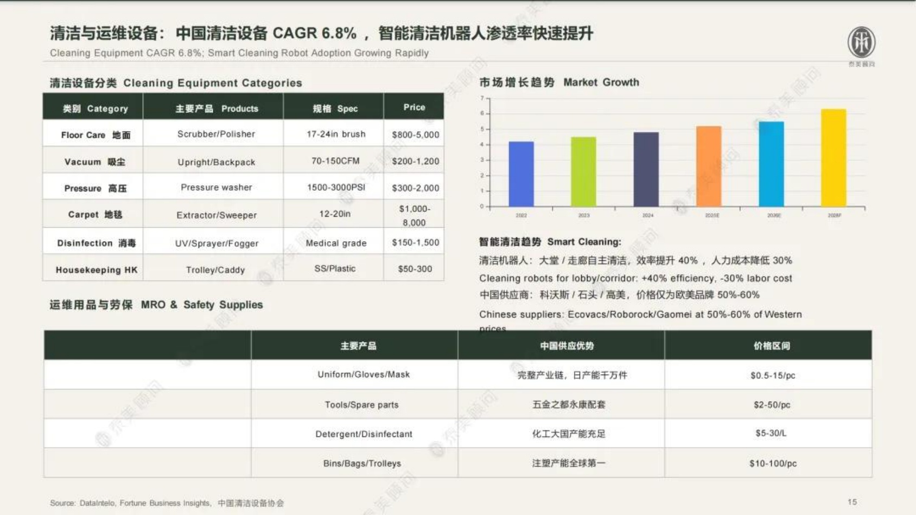Select the '12-20in' cell
Screen dimensions: 916x515
[x=335, y=214]
